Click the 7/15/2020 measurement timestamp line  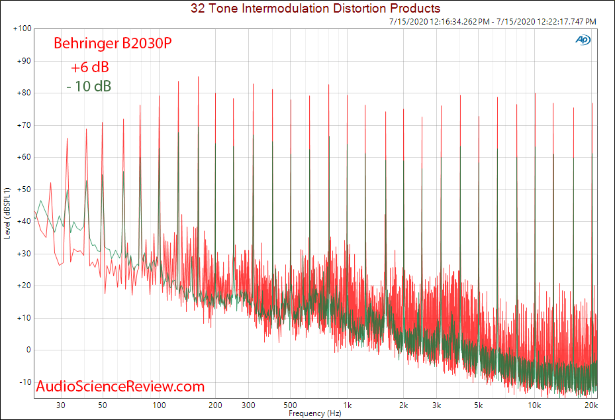point(493,22)
